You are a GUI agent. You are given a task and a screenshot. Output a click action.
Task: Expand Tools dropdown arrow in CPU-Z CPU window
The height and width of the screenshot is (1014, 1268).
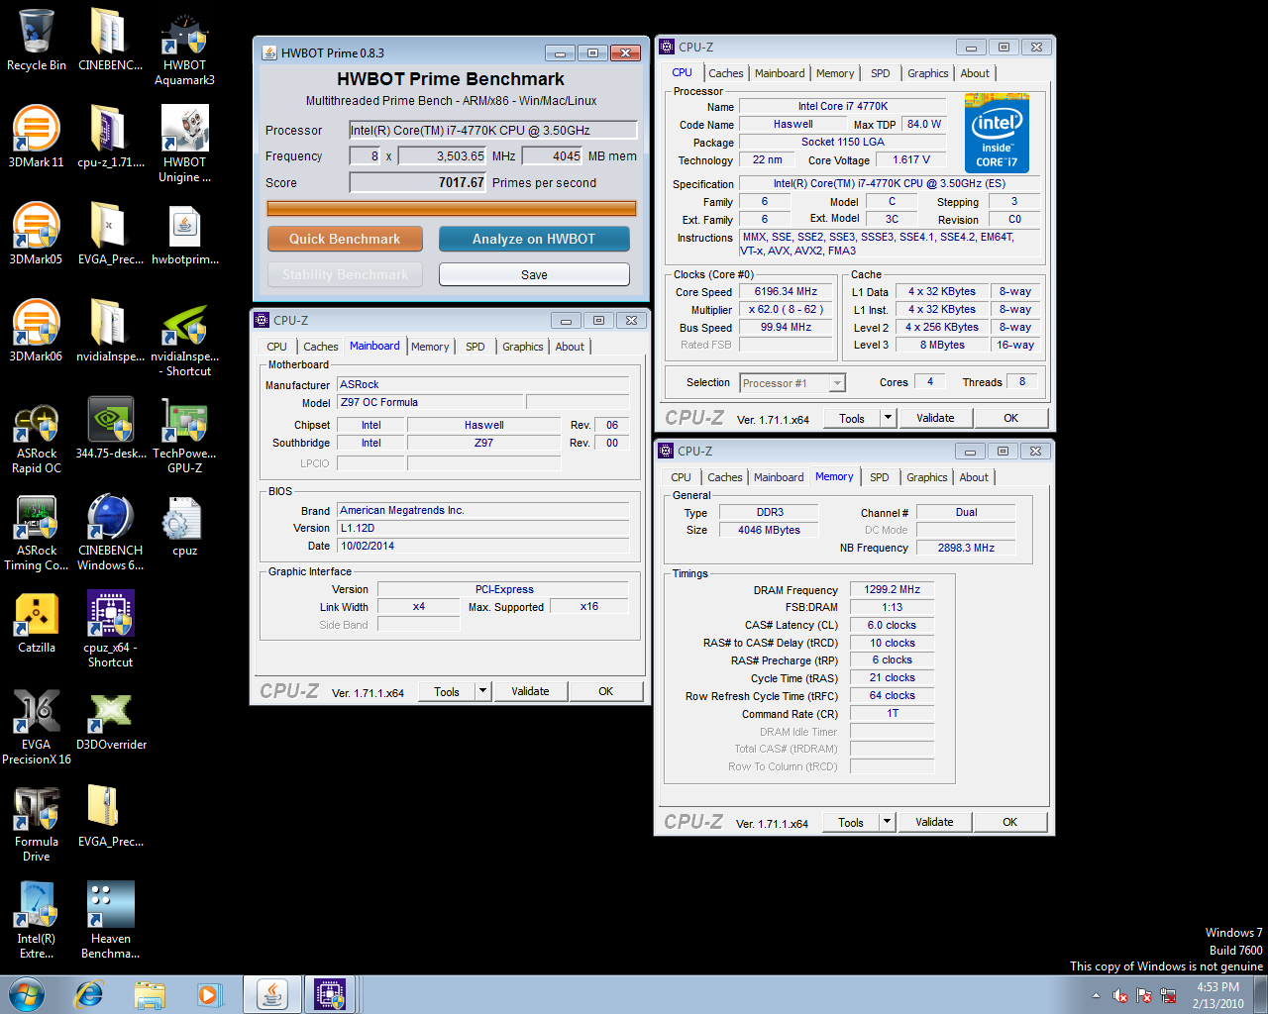pos(889,418)
